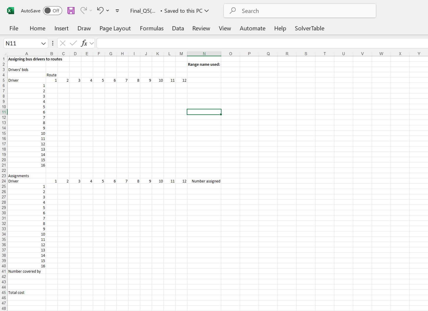This screenshot has height=311, width=428.
Task: Click the dropdown chevron next to fx
Action: (92, 43)
